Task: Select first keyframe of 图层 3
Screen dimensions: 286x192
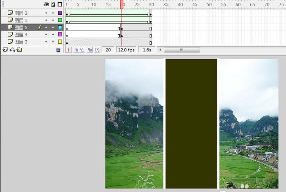Action: click(x=67, y=43)
